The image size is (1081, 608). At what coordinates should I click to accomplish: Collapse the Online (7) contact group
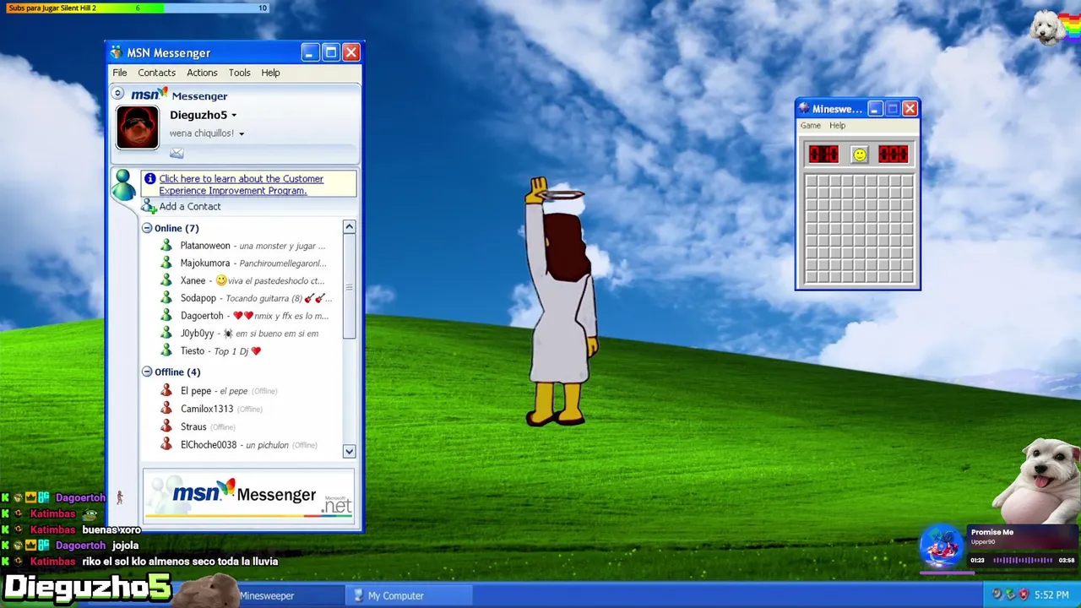click(x=147, y=228)
